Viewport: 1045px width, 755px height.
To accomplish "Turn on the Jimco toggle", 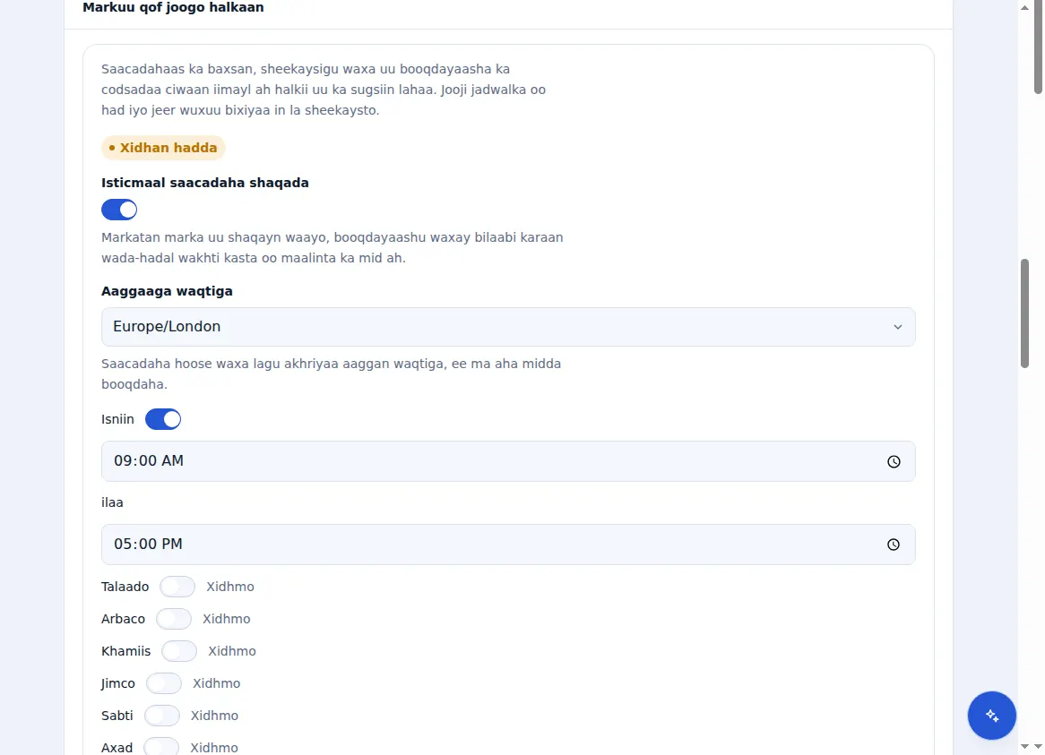I will click(164, 683).
